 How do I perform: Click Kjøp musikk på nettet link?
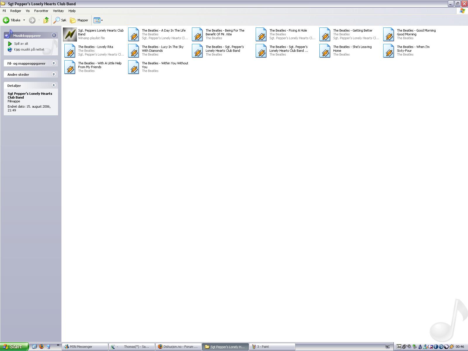click(29, 49)
